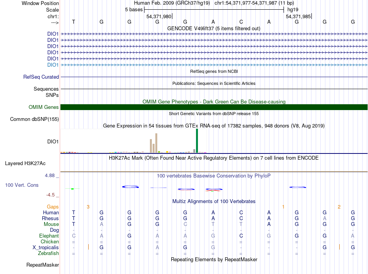The width and height of the screenshot is (368, 274).
Task: Click the orange gap count 2 marker
Action: [339, 207]
